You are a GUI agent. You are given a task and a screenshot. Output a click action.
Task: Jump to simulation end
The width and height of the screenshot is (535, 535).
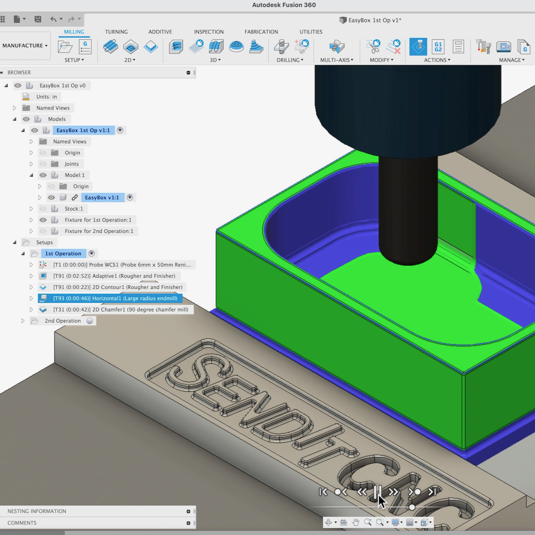433,492
